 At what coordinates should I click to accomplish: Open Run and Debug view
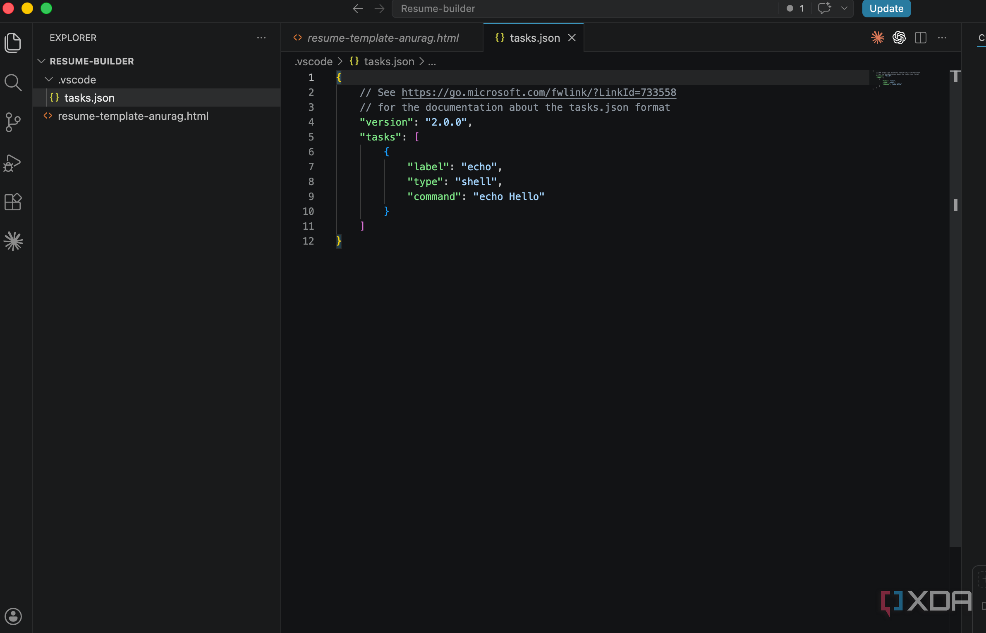[x=12, y=162]
